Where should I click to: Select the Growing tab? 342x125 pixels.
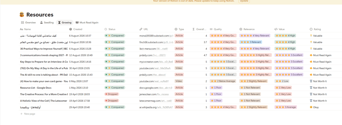tap(64, 22)
